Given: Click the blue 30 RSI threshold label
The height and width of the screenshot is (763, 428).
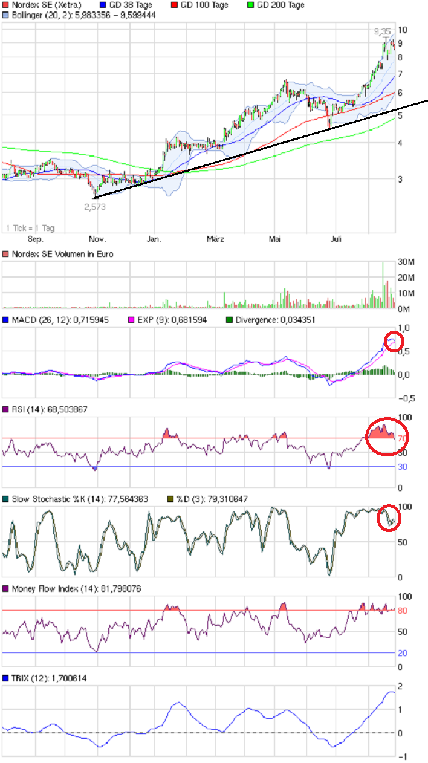Looking at the screenshot, I should (403, 466).
